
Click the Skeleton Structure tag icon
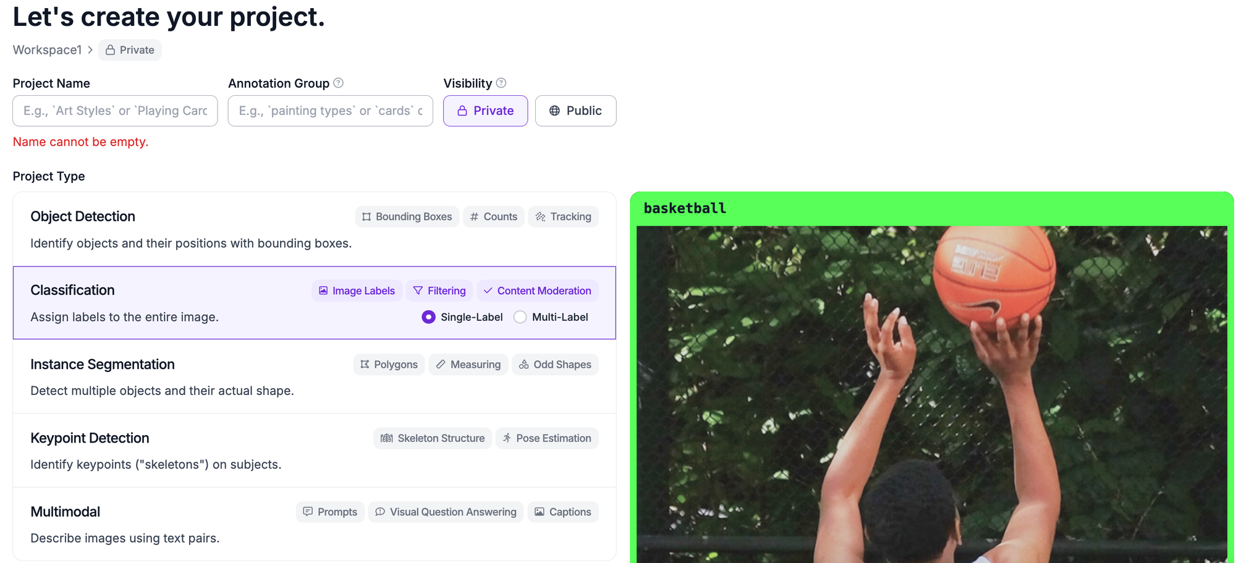(387, 438)
